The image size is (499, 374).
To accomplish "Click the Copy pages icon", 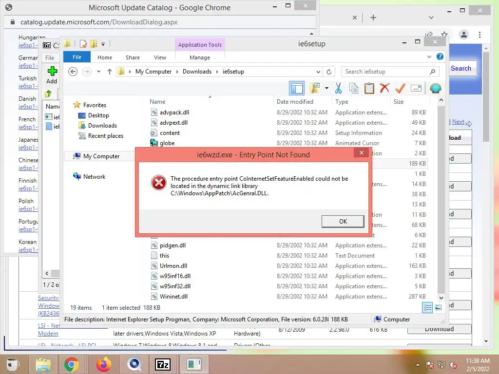I will (354, 88).
